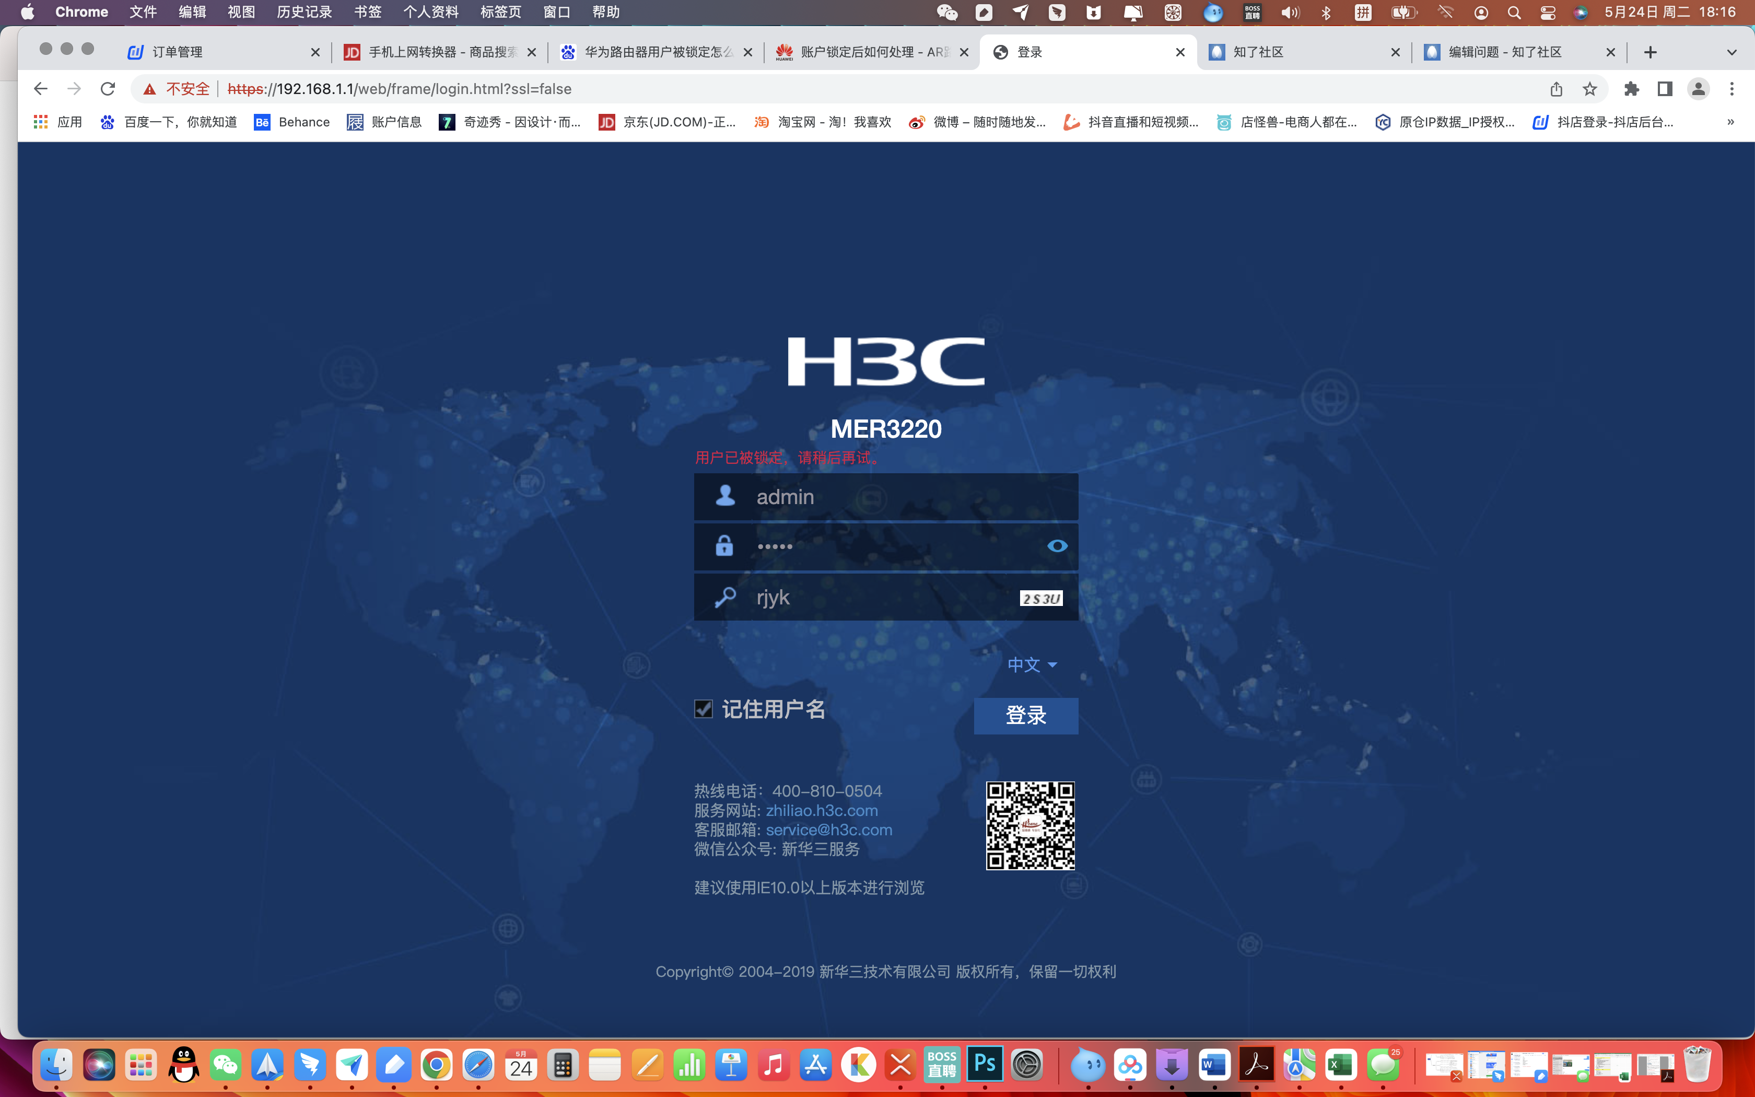
Task: Expand the 中文 language dropdown
Action: pos(1032,664)
